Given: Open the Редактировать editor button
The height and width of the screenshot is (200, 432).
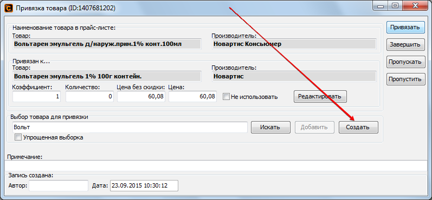Looking at the screenshot, I should [320, 96].
